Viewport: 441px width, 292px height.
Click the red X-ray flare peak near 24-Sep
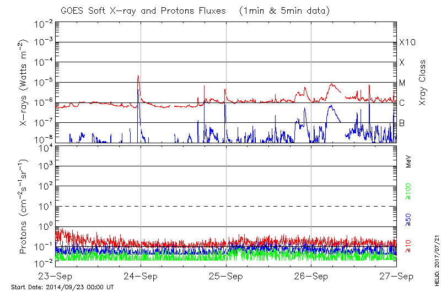[x=138, y=77]
